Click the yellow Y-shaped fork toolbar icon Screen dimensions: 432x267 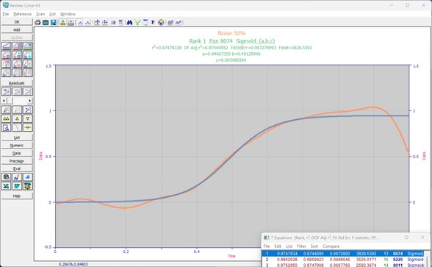click(x=137, y=22)
